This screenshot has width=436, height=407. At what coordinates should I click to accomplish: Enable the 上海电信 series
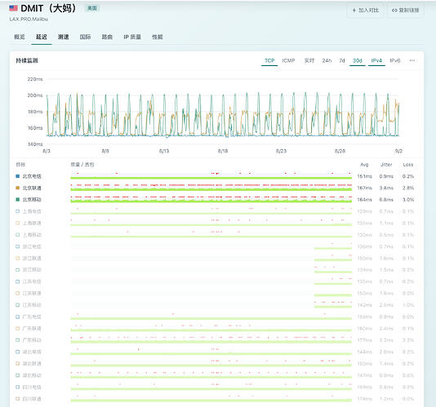pos(17,211)
